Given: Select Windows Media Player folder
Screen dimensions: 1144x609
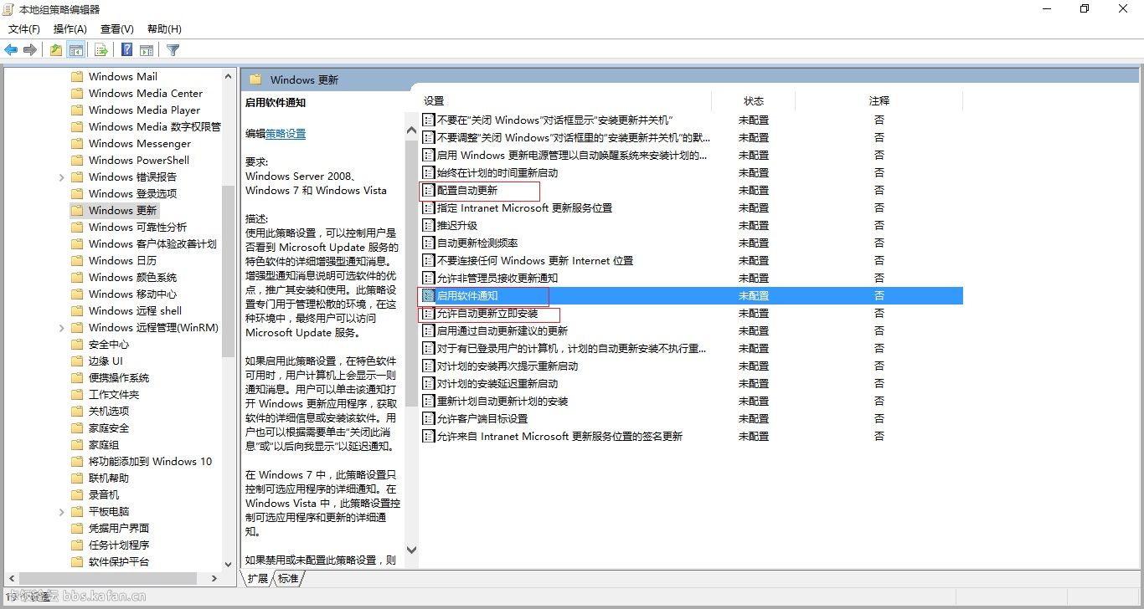Looking at the screenshot, I should click(x=144, y=110).
